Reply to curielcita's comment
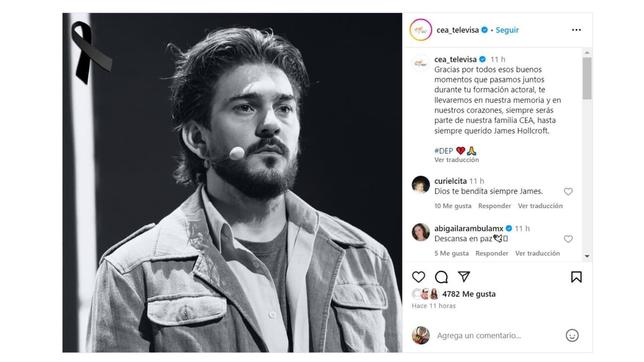 [495, 206]
